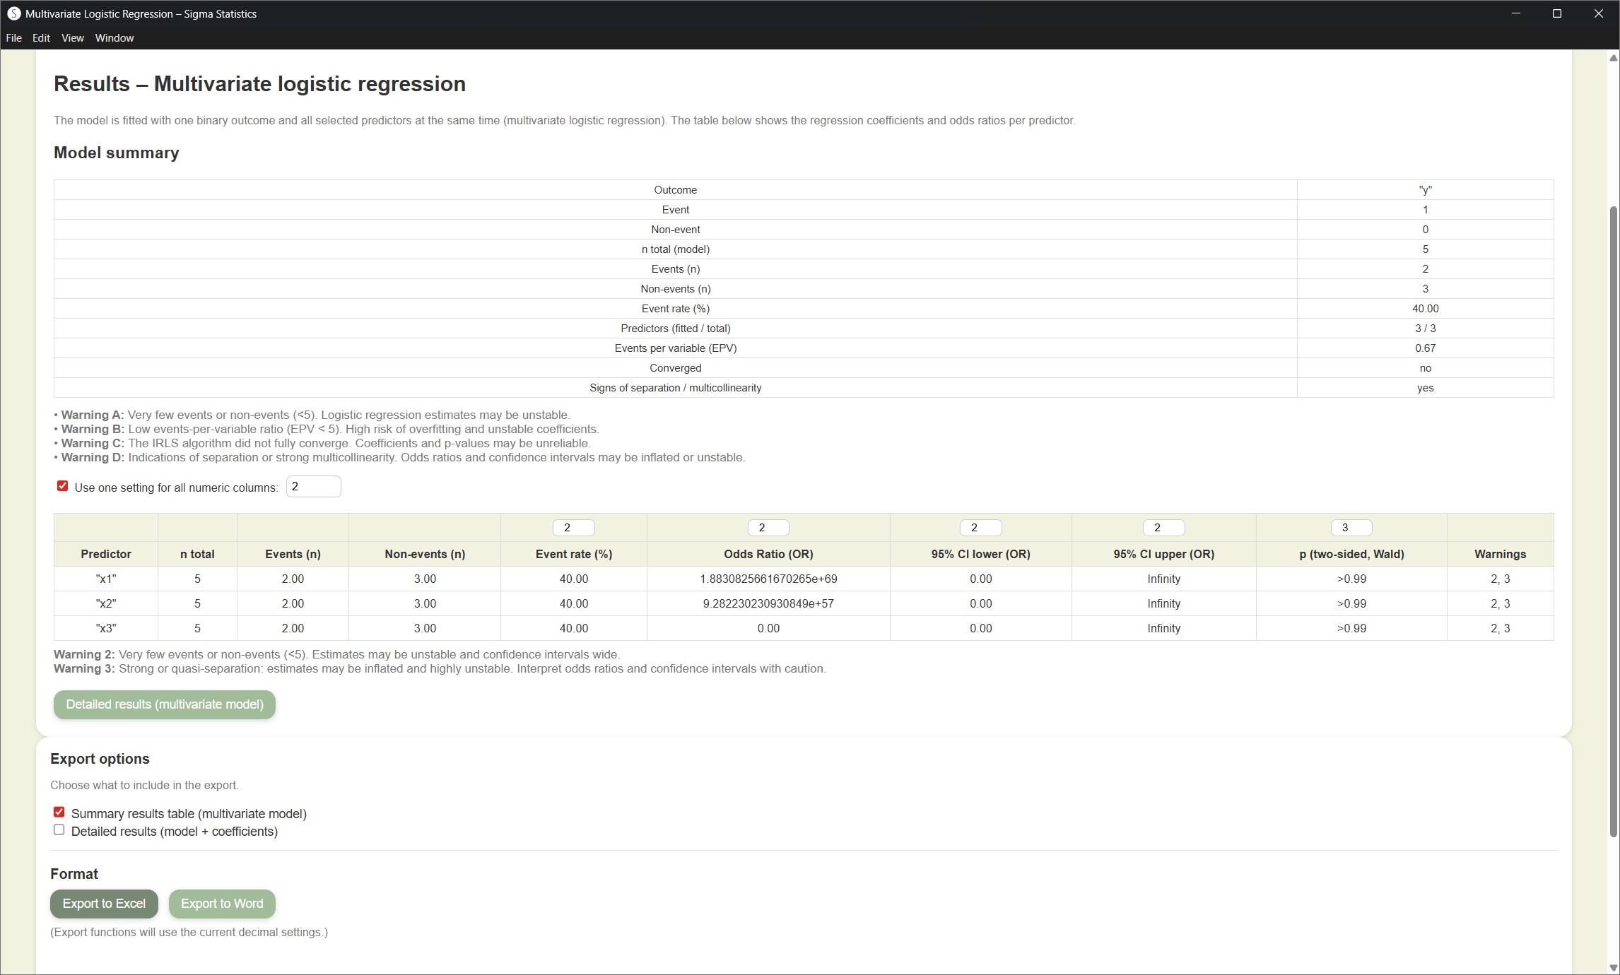
Task: Click the vertical scrollbar thumb
Action: (1613, 521)
